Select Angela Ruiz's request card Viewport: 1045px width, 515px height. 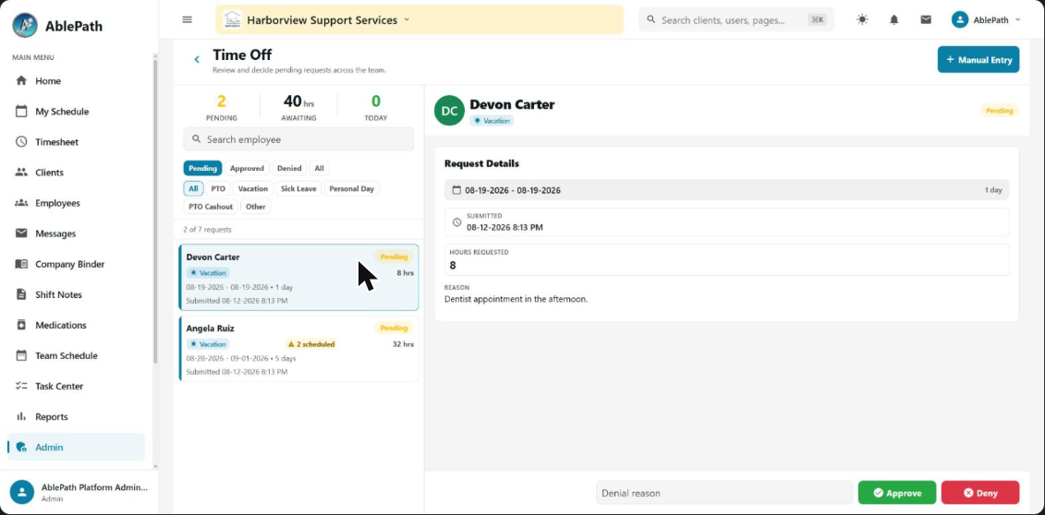298,349
